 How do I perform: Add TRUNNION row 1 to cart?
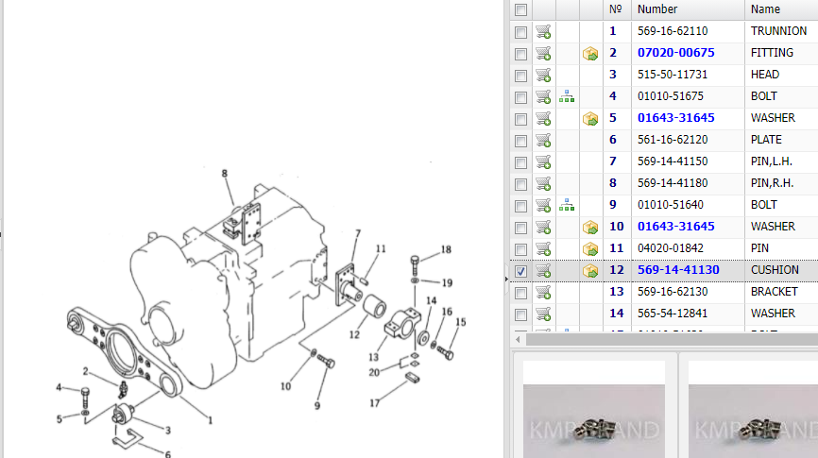pyautogui.click(x=543, y=31)
